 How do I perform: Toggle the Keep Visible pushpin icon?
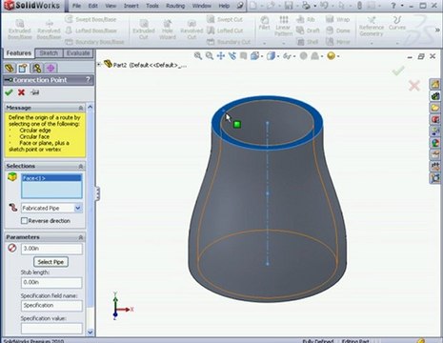click(35, 92)
